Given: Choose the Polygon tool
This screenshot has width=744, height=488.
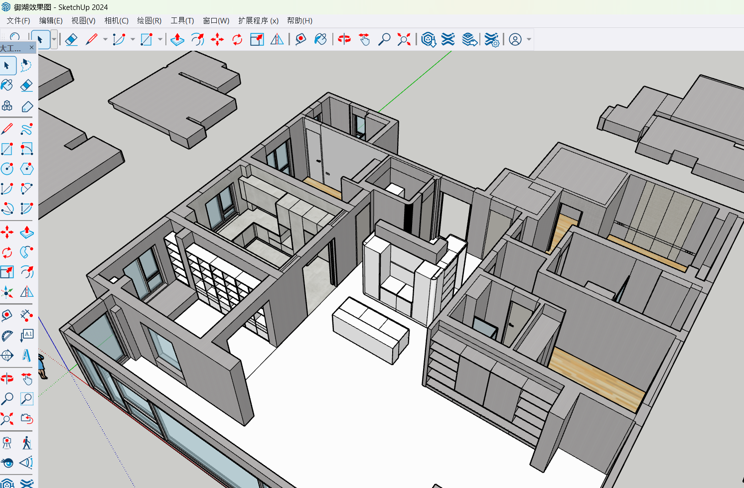Looking at the screenshot, I should (26, 169).
